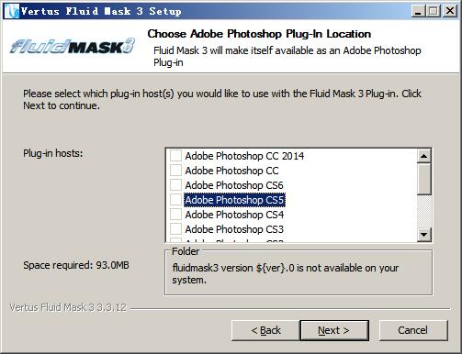Select the Adobe Photoshop CS6 list entry
The height and width of the screenshot is (354, 462).
tap(234, 185)
